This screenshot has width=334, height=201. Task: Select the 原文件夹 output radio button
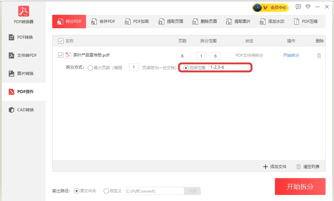77,191
